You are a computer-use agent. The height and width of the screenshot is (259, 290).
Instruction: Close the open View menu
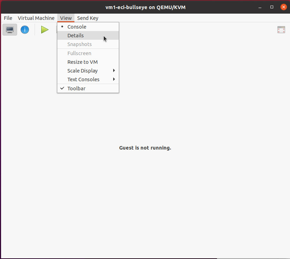(x=66, y=18)
